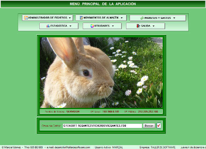Click the MENÚ PRINCIPAL DE LA APLICACIÓN title

pos(103,4)
